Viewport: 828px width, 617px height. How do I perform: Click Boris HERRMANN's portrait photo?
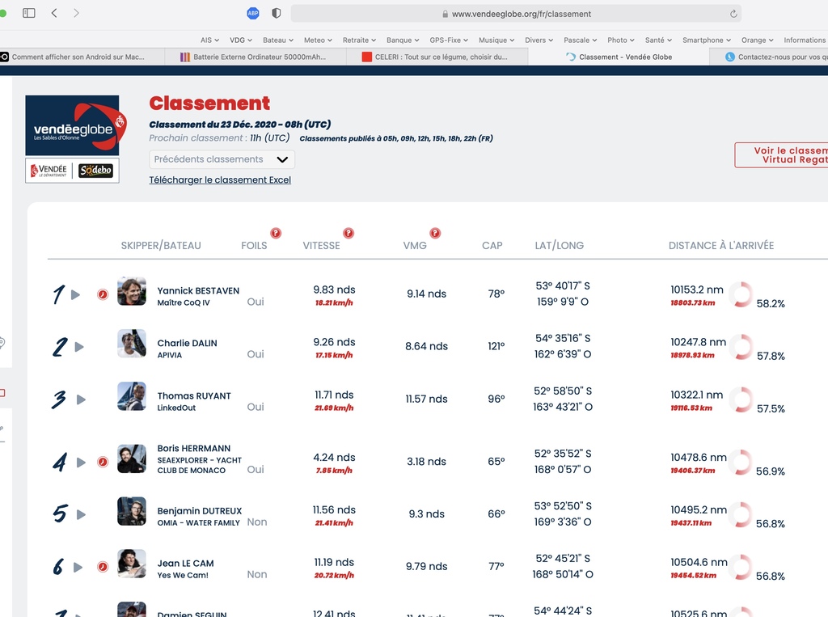[x=132, y=459]
